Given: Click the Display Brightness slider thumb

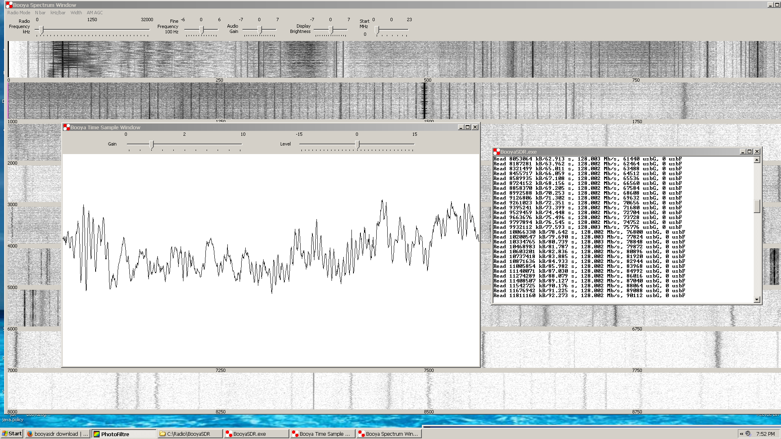Looking at the screenshot, I should click(x=331, y=30).
